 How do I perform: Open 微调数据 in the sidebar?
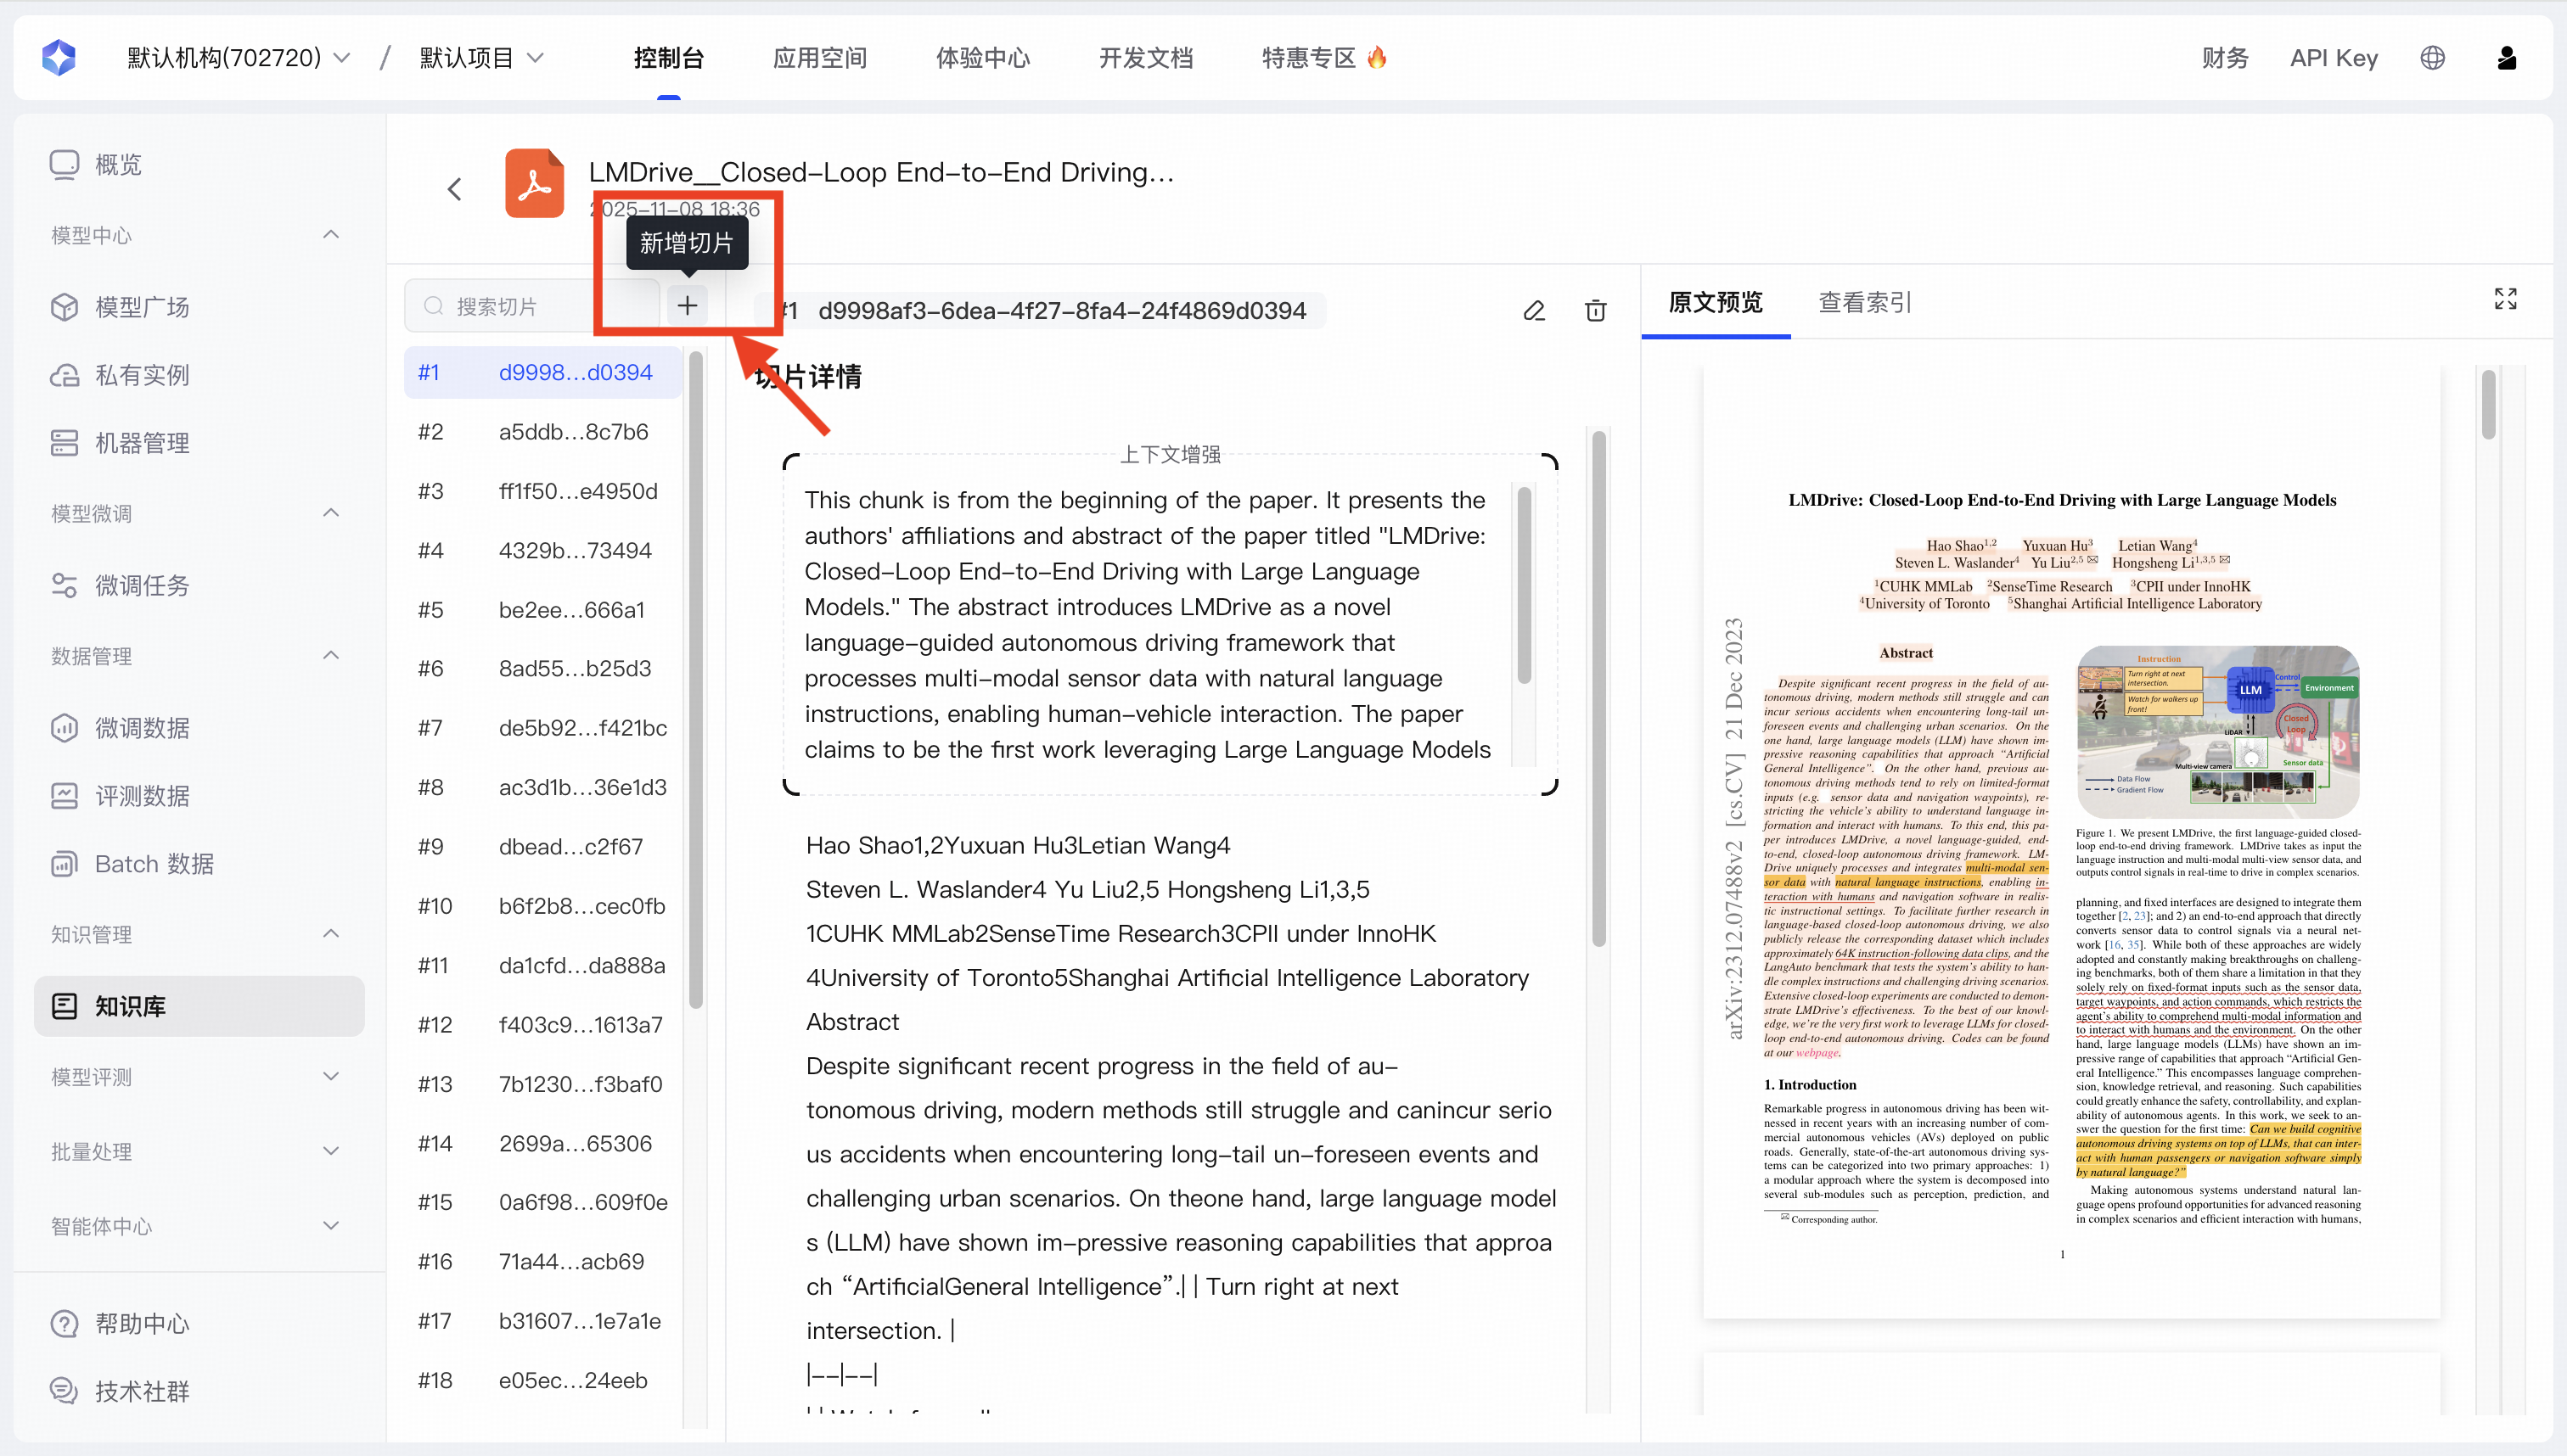141,728
